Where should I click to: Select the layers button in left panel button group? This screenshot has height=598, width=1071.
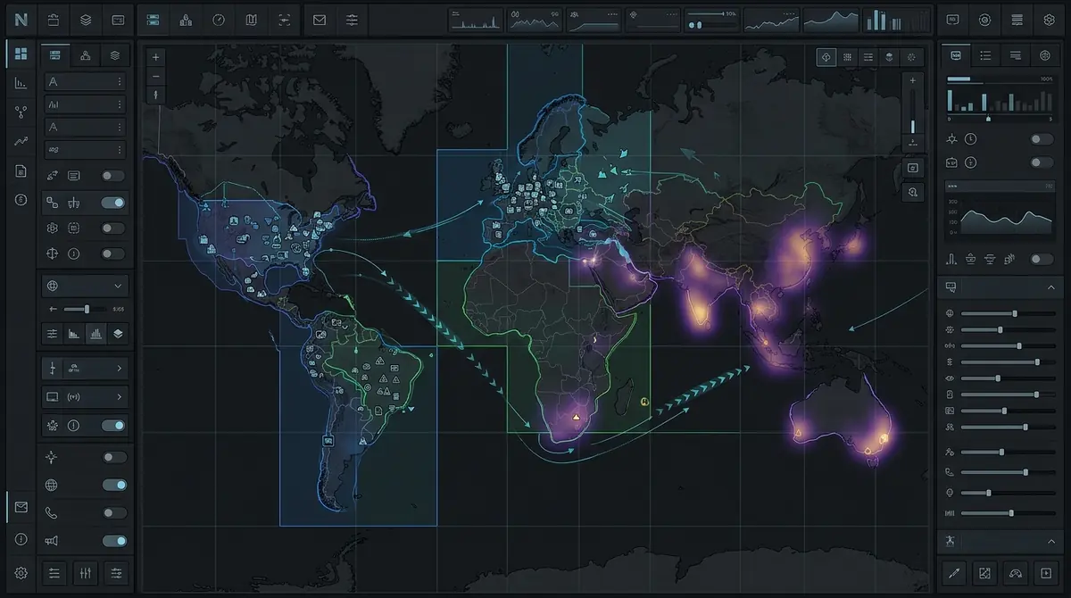[x=119, y=333]
